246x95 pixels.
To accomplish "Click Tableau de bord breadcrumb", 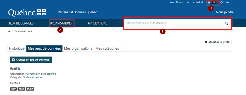I will coord(23,32).
